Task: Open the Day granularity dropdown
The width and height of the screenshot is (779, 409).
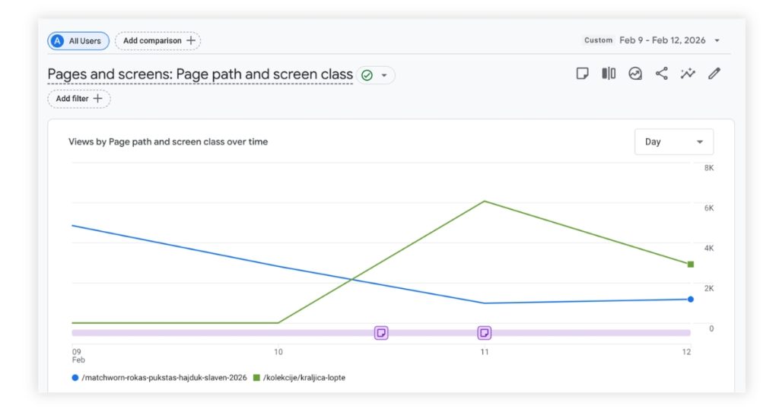Action: tap(673, 142)
